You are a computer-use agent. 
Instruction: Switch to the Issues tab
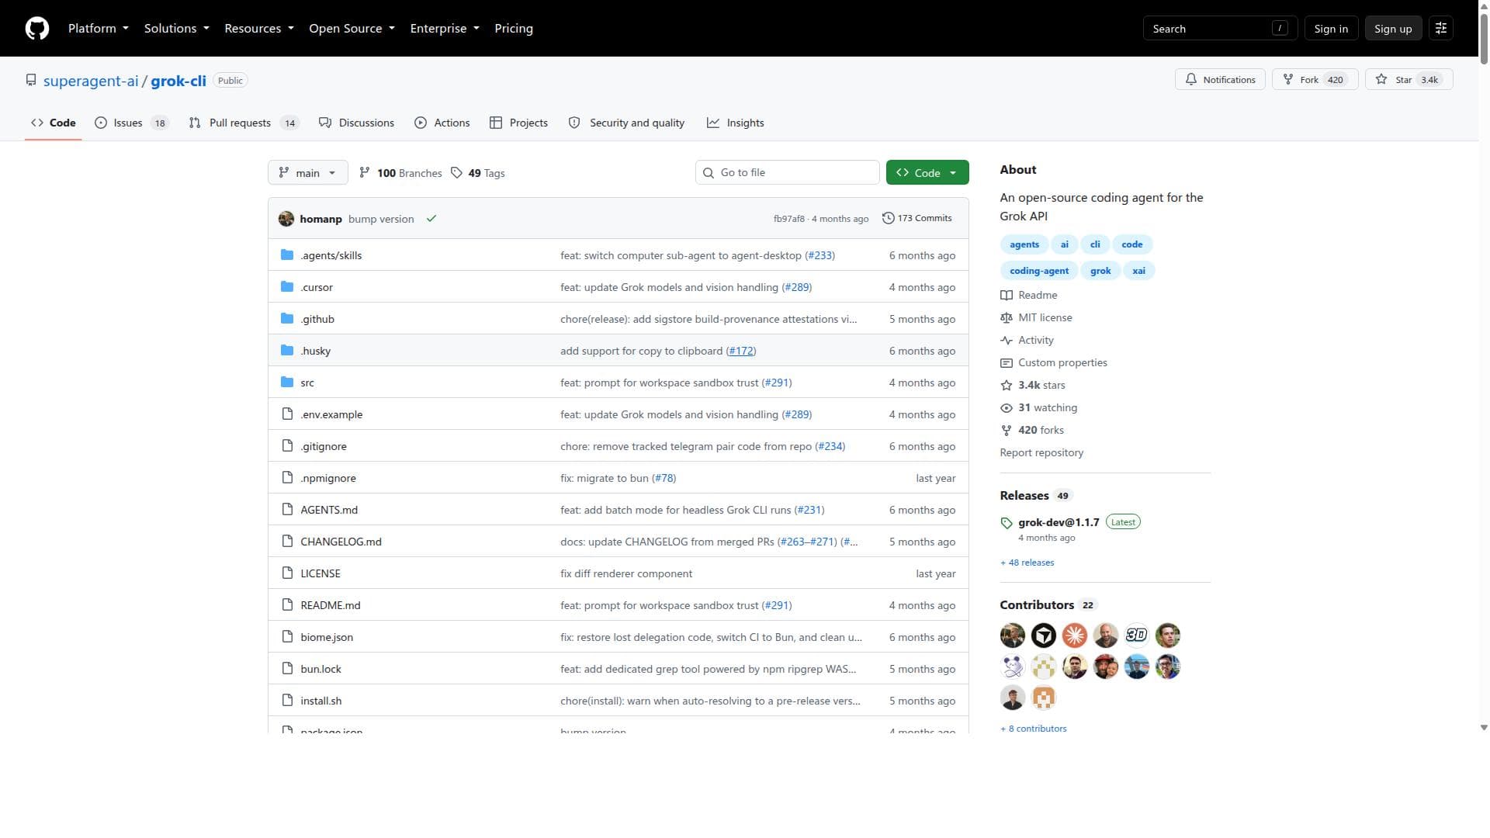132,123
